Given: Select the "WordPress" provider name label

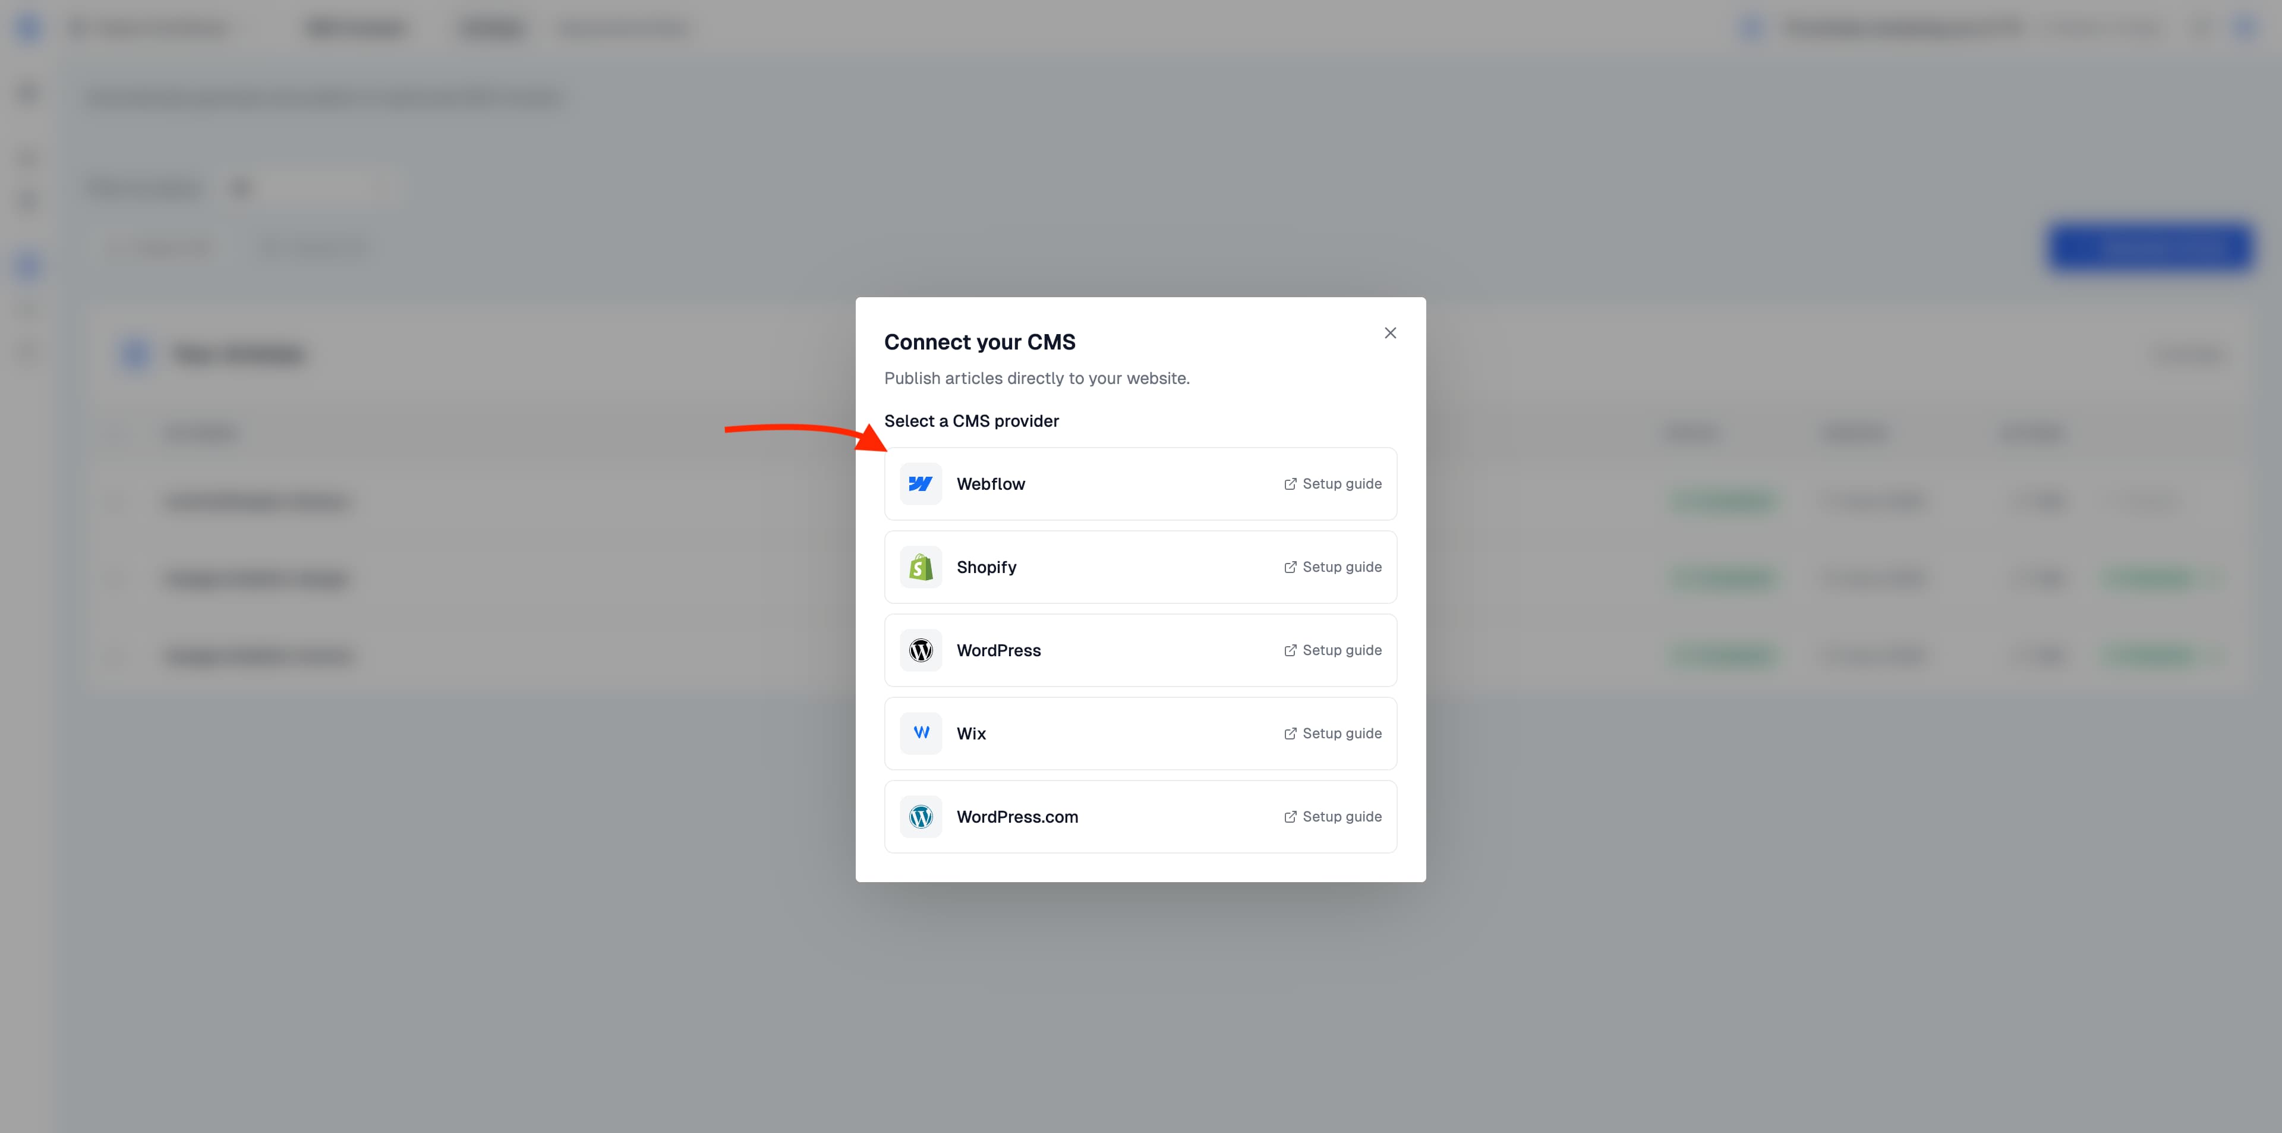Looking at the screenshot, I should (998, 650).
